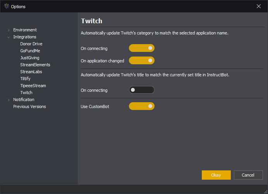Click the Use CustomBot label
This screenshot has width=268, height=194.
[95, 106]
